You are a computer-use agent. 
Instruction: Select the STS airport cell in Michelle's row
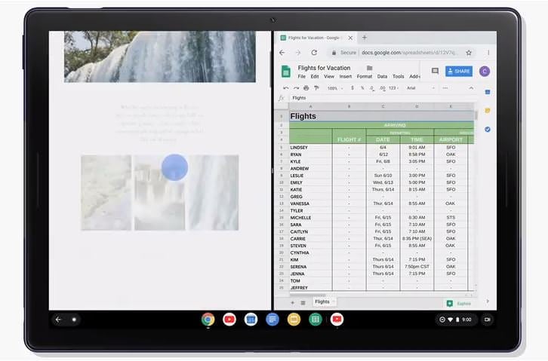point(451,217)
